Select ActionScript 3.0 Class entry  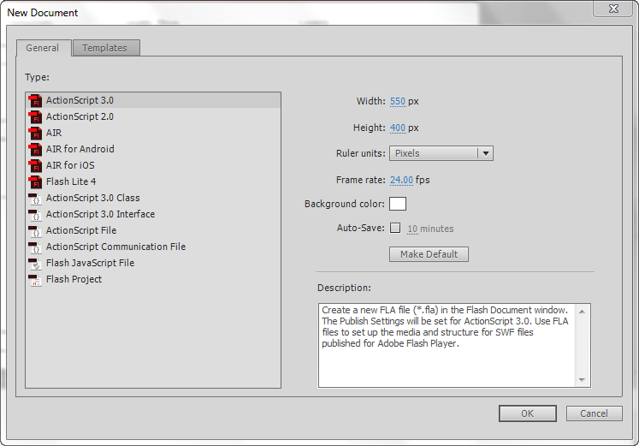coord(153,198)
